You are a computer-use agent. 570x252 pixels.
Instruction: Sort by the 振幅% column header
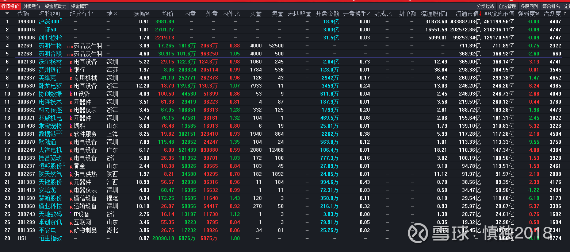click(x=141, y=13)
